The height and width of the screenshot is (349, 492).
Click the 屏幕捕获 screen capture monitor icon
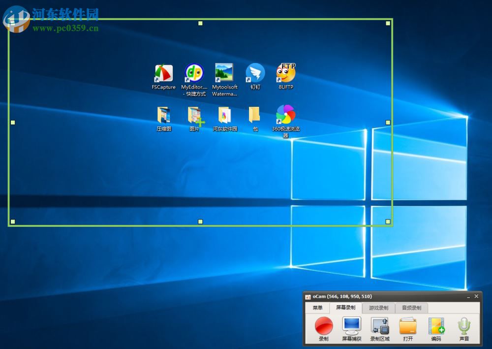(352, 329)
